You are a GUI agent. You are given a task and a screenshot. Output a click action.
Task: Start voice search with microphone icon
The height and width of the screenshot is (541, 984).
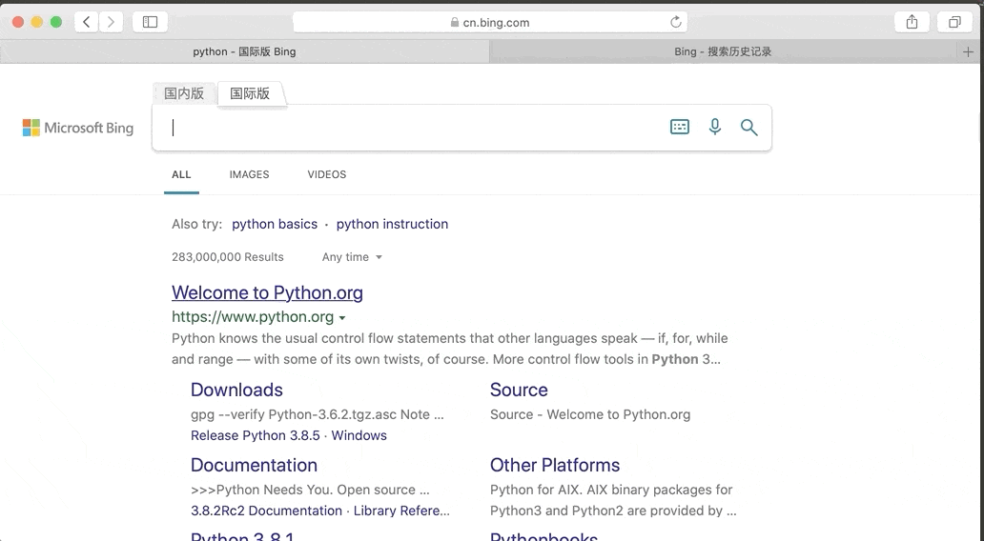point(715,128)
